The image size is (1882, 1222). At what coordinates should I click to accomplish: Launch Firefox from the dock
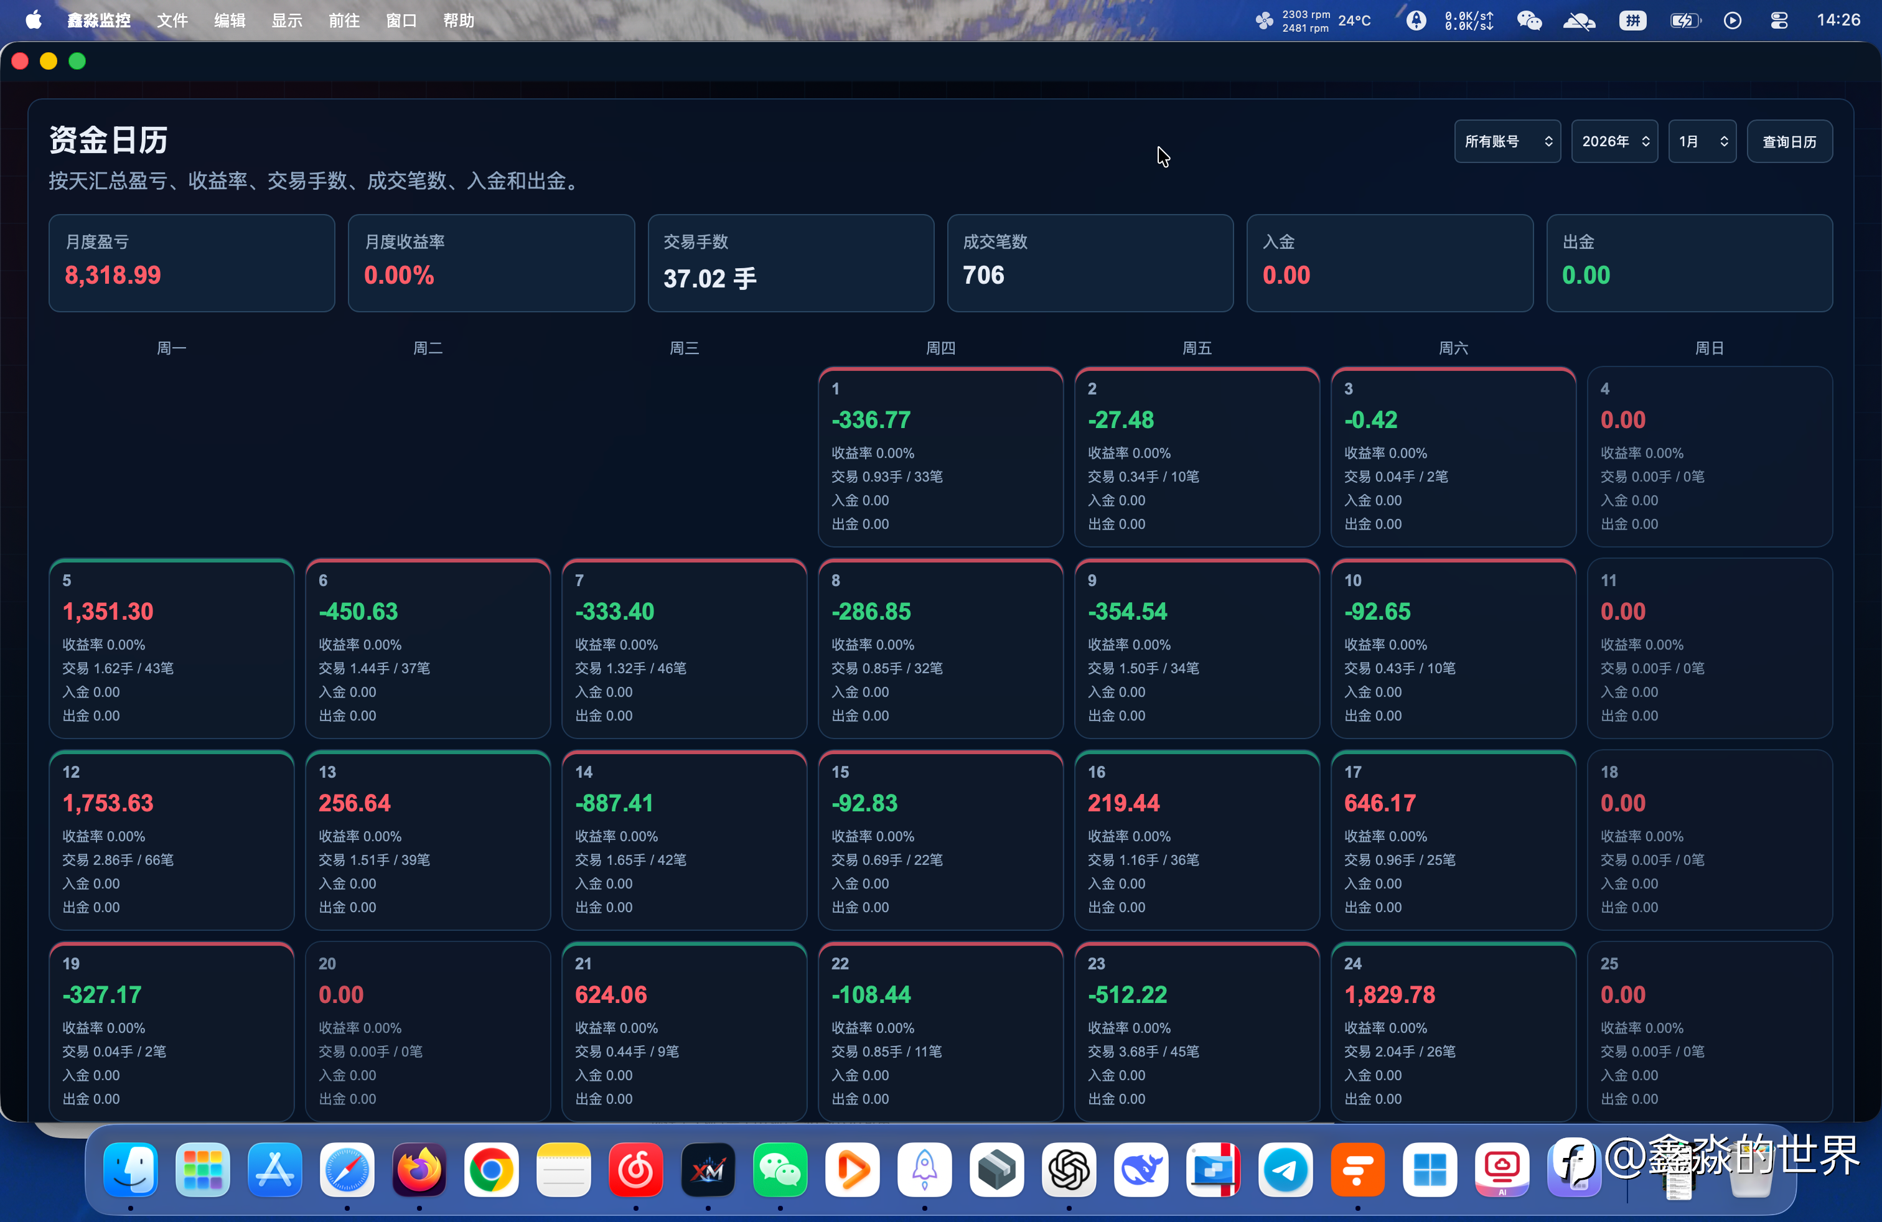pos(419,1170)
